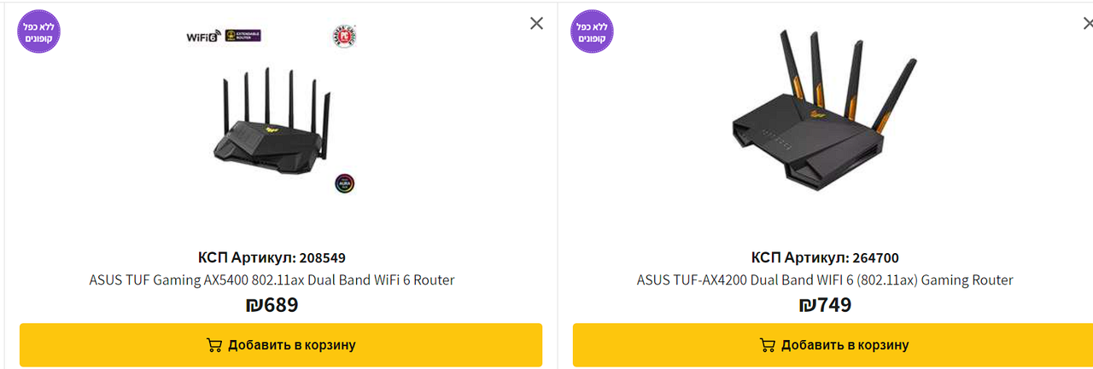Click the Extendable Router purple badge
The height and width of the screenshot is (369, 1093).
[x=243, y=36]
